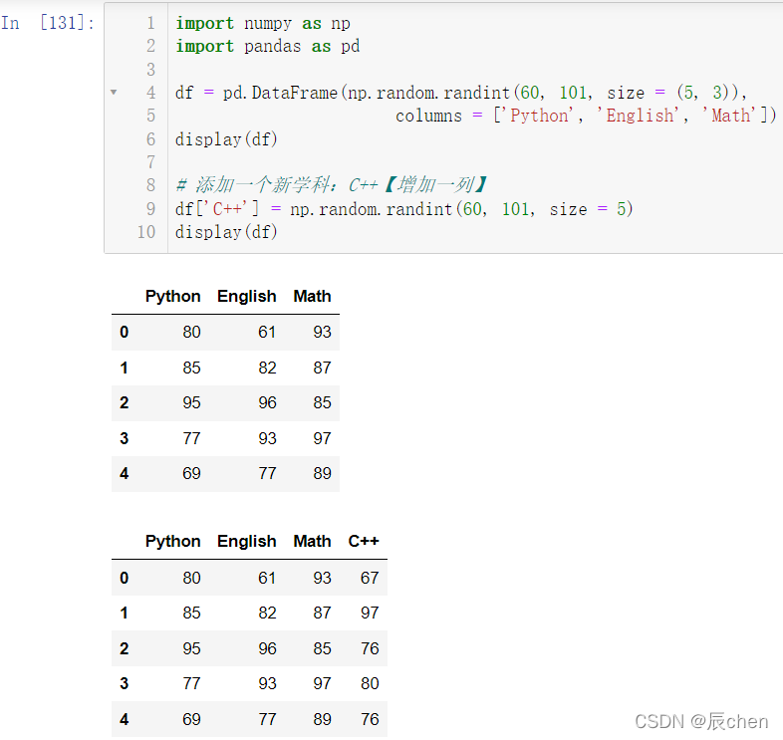Click the Chinese comment about adding C++

click(331, 185)
